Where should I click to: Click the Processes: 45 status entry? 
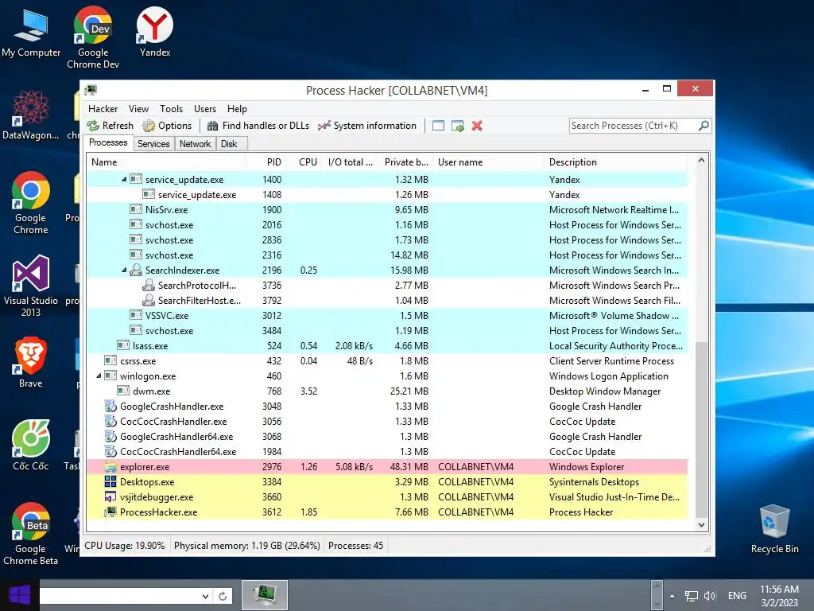(x=355, y=546)
